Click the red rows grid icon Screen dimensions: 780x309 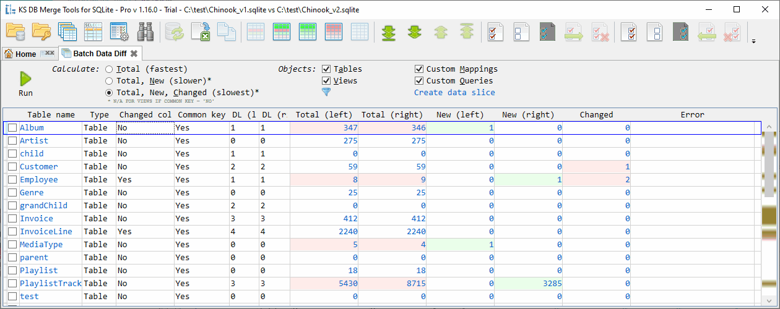334,32
